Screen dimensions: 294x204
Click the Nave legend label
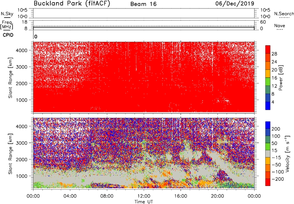click(280, 26)
